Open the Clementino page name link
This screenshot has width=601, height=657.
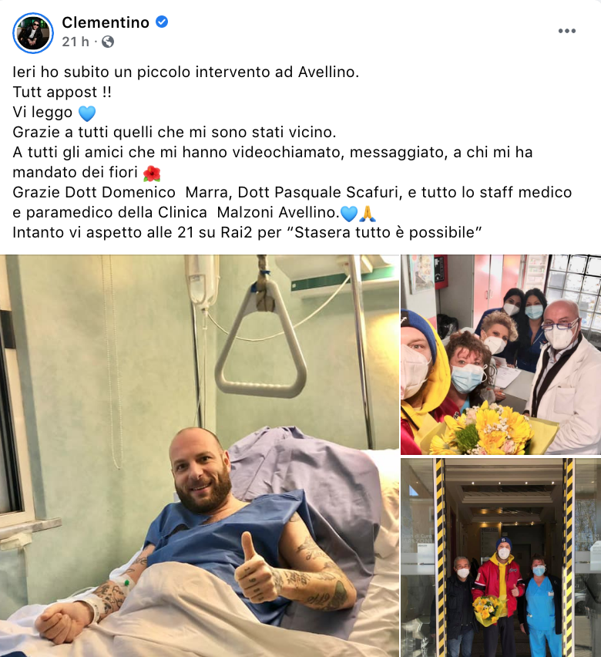pyautogui.click(x=106, y=22)
